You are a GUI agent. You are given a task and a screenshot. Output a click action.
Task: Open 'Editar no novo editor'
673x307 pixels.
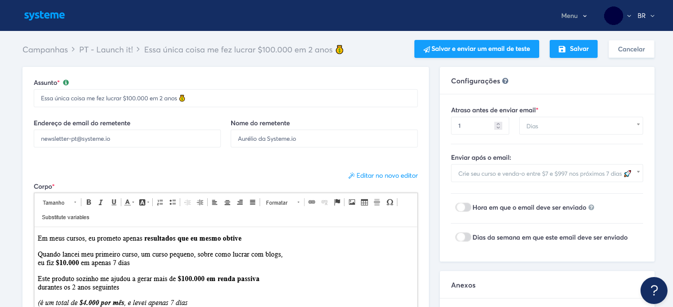tap(383, 176)
